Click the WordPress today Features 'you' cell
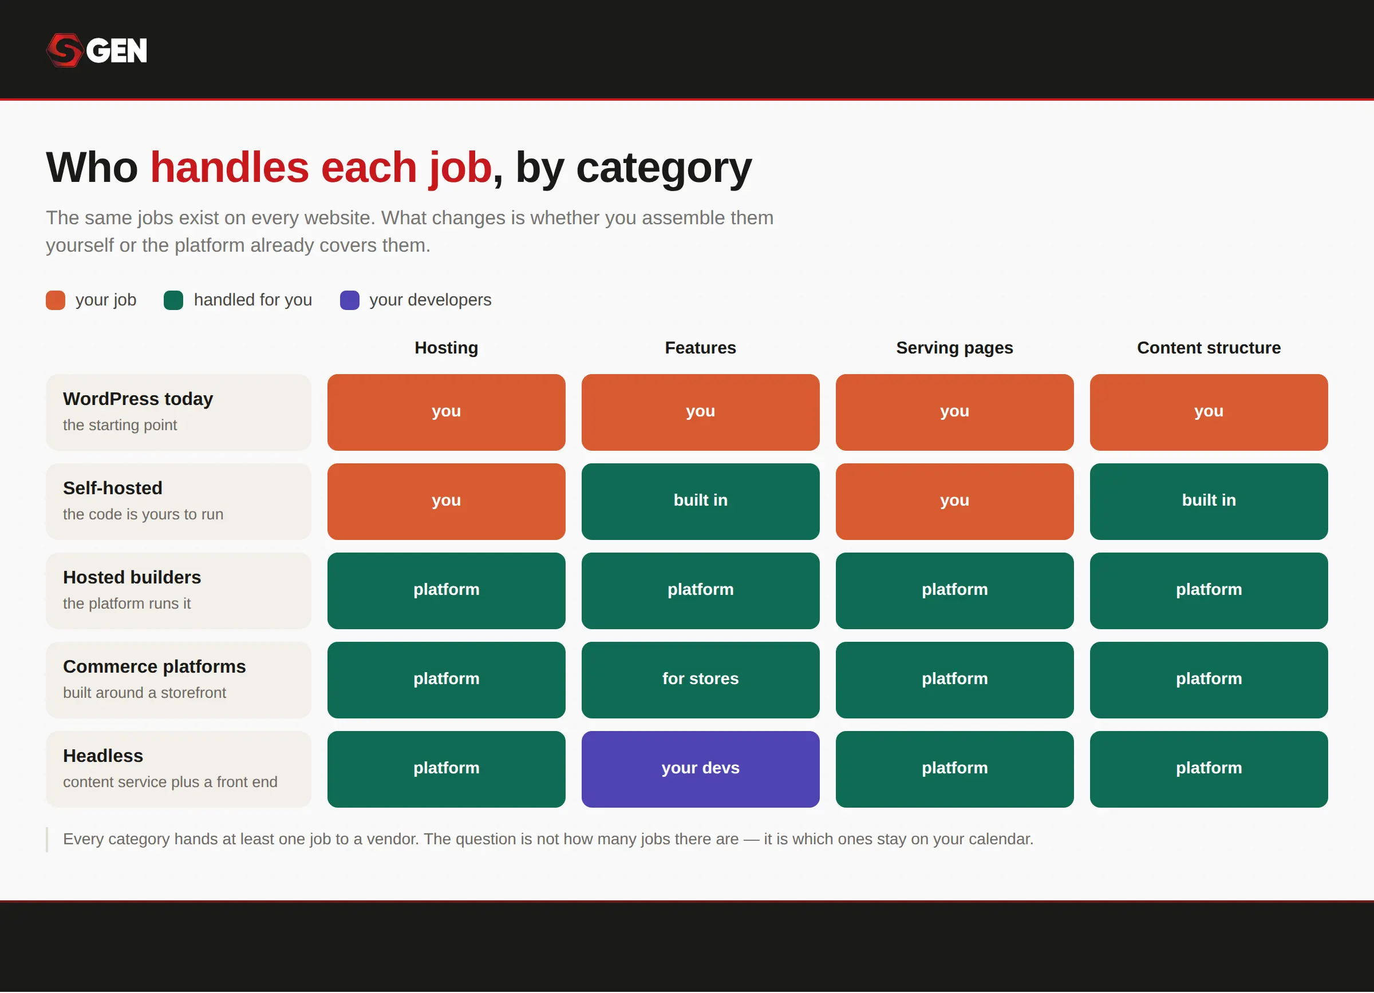The height and width of the screenshot is (993, 1374). [x=700, y=412]
